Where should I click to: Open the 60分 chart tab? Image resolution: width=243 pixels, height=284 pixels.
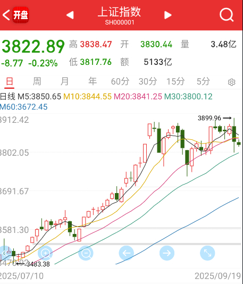coord(120,81)
